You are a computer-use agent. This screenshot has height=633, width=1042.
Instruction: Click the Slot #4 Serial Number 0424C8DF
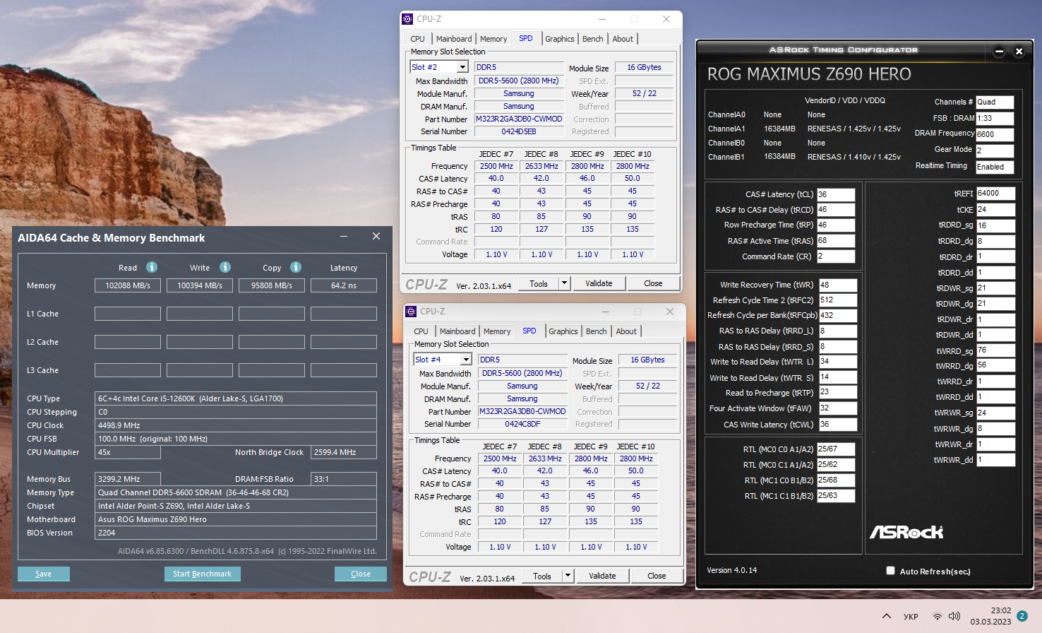coord(522,424)
